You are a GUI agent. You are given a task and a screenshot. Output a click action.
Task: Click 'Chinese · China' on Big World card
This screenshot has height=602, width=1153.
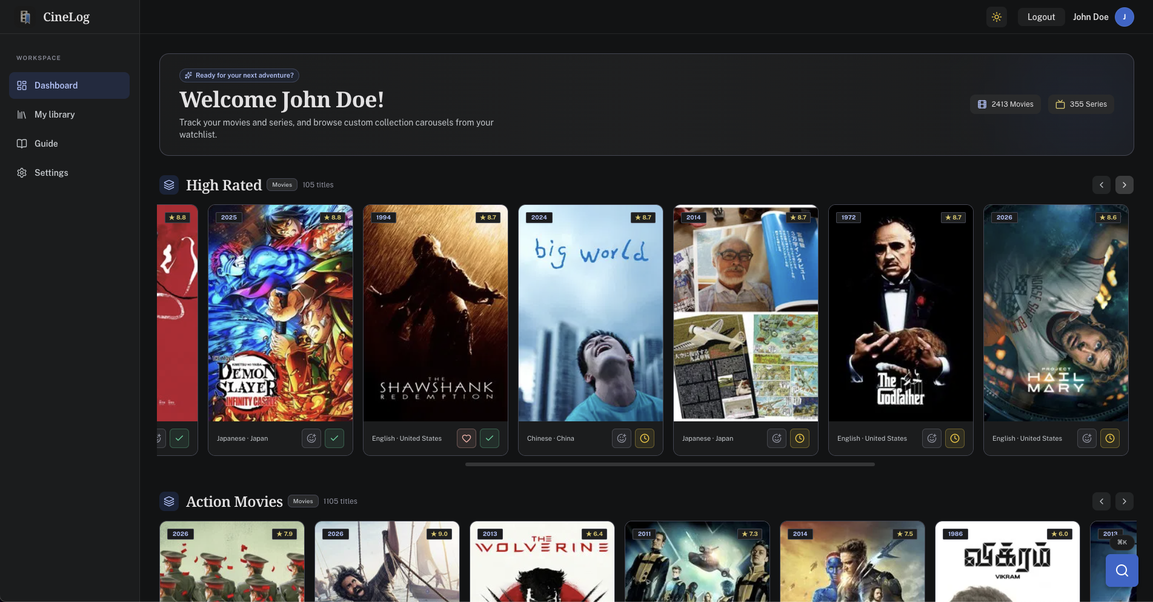551,438
